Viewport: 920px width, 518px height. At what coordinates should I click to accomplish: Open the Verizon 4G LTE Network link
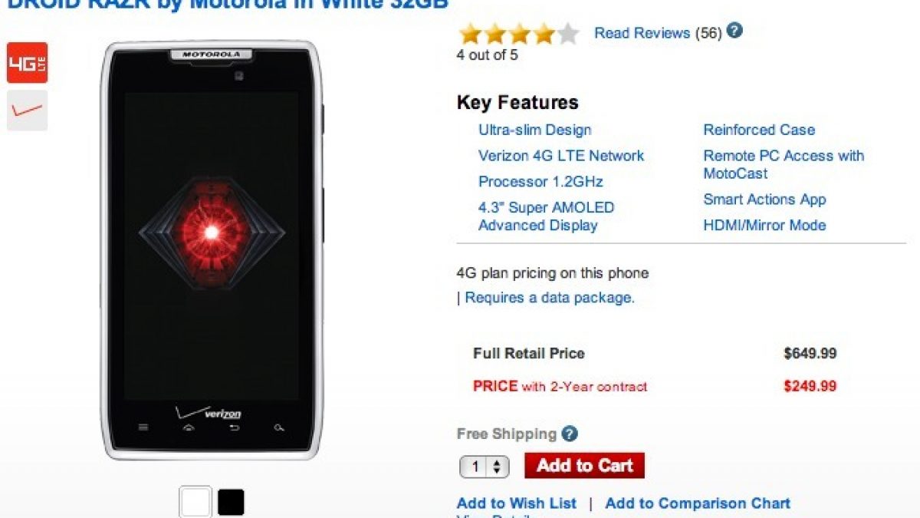pos(561,156)
